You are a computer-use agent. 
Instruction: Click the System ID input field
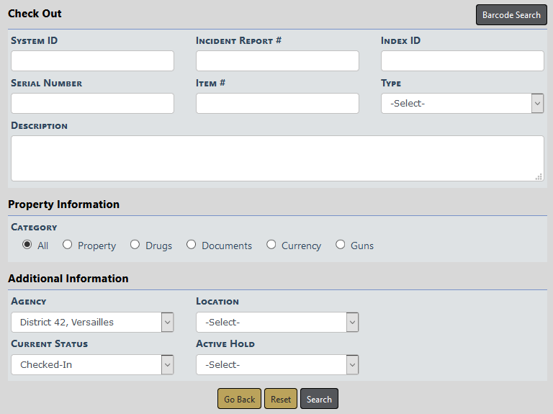coord(92,61)
